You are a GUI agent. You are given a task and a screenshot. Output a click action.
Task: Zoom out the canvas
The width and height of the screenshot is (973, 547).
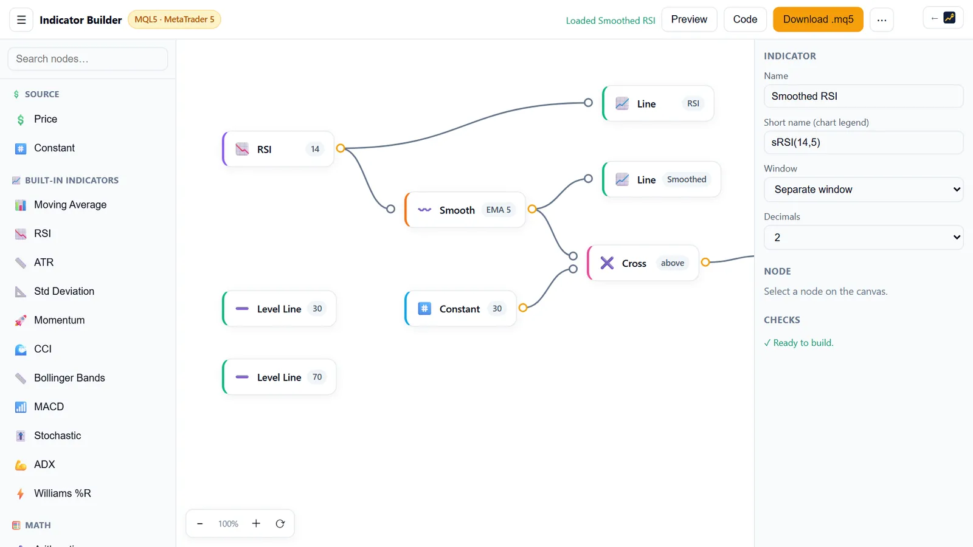click(x=200, y=524)
